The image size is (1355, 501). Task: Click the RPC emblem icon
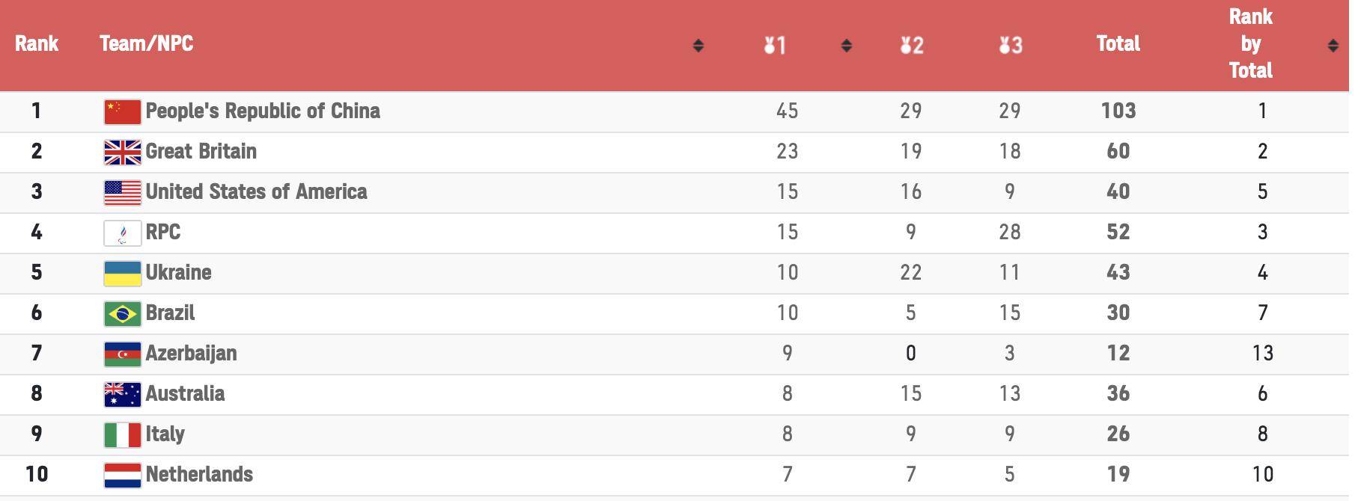click(x=122, y=233)
